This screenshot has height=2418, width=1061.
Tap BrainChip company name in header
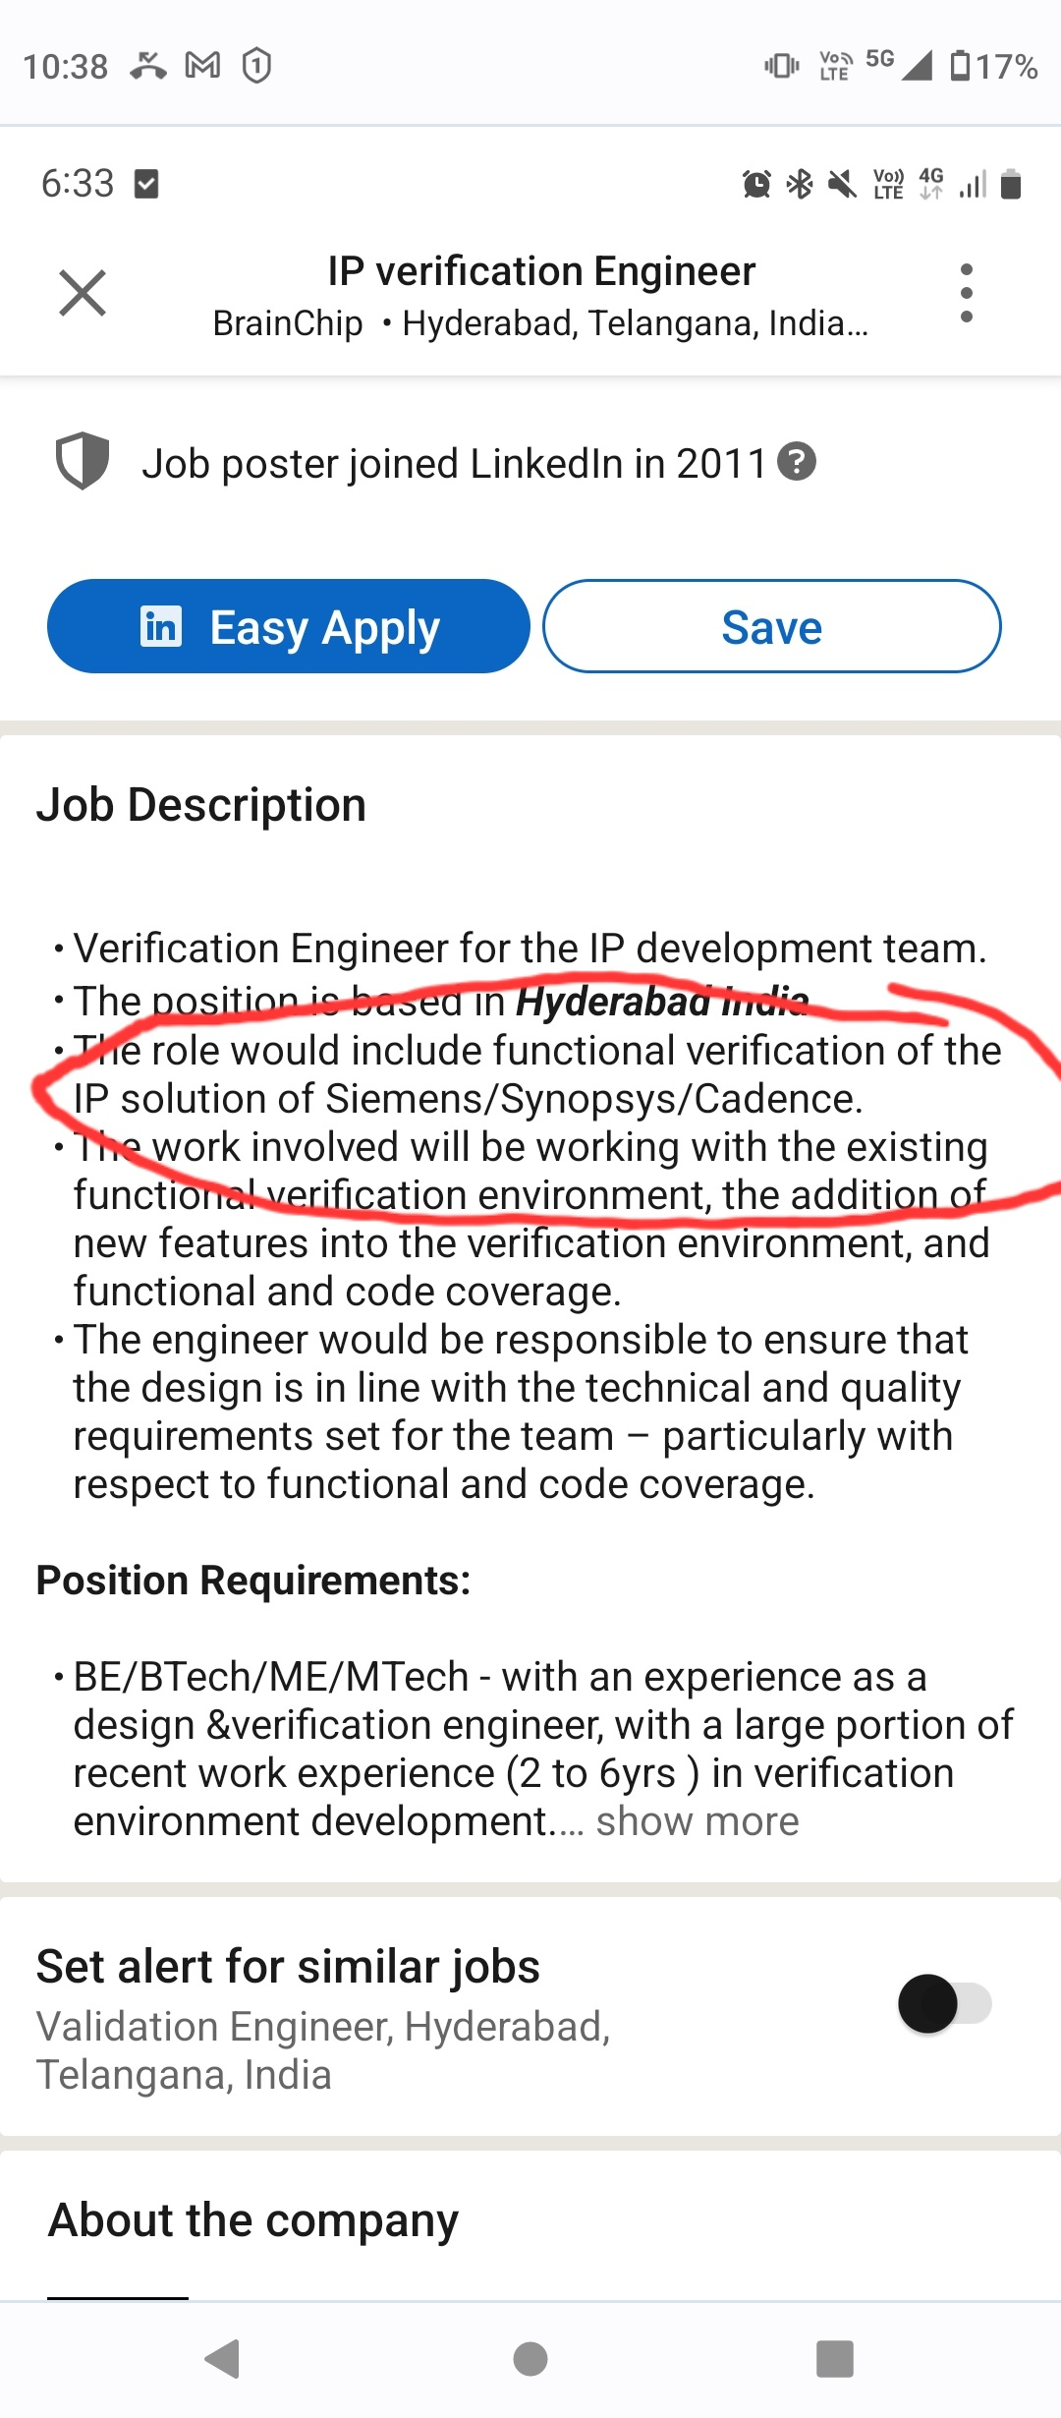coord(288,322)
